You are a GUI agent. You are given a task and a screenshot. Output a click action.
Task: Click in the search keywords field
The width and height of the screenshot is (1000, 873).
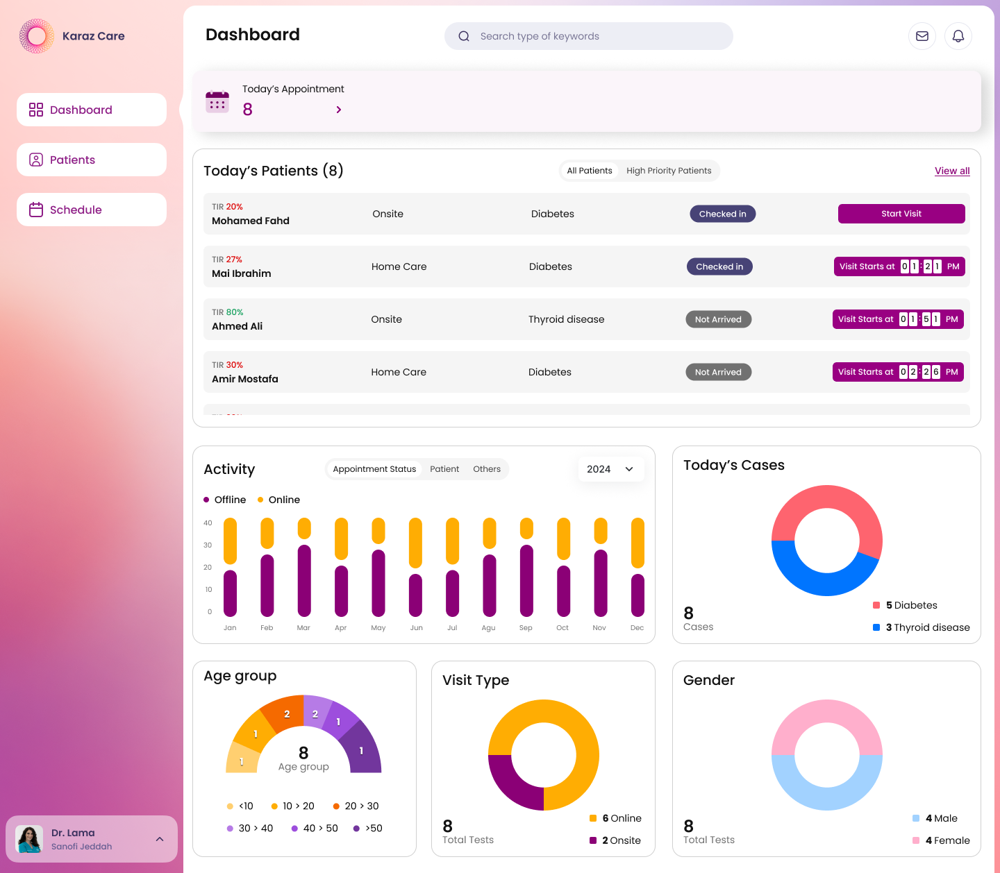[x=589, y=36]
